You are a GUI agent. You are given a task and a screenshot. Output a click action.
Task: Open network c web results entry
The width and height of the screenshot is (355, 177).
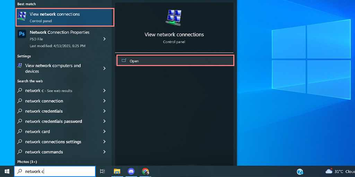click(x=49, y=91)
